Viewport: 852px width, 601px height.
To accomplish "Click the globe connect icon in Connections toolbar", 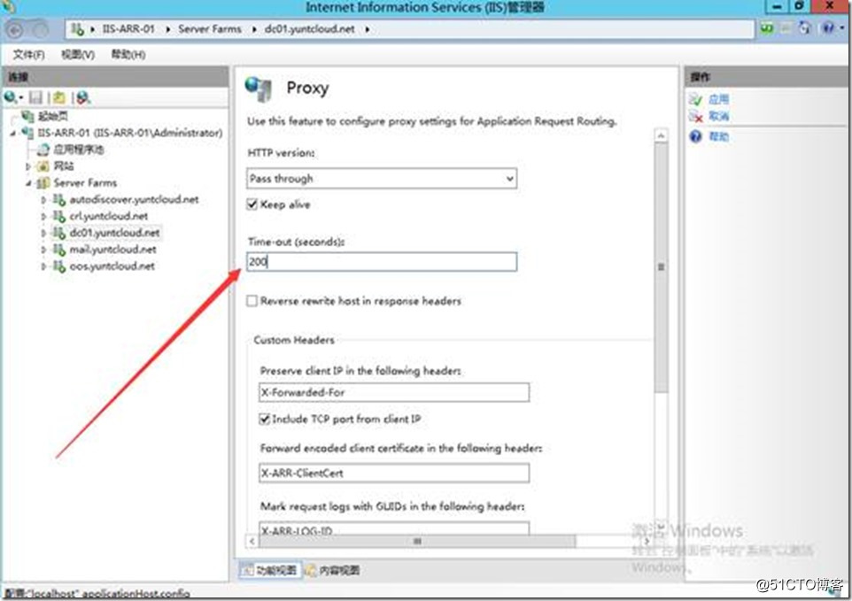I will 11,97.
